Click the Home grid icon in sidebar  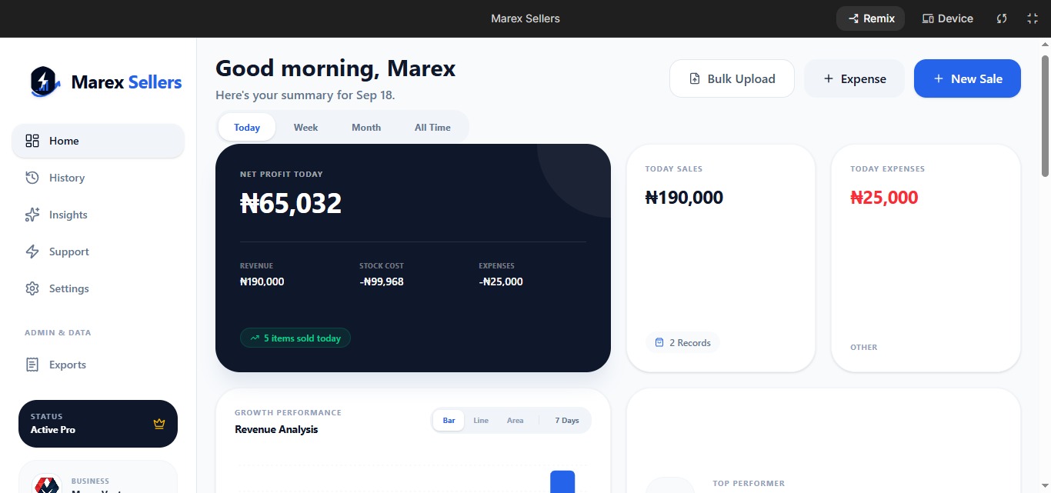[32, 141]
